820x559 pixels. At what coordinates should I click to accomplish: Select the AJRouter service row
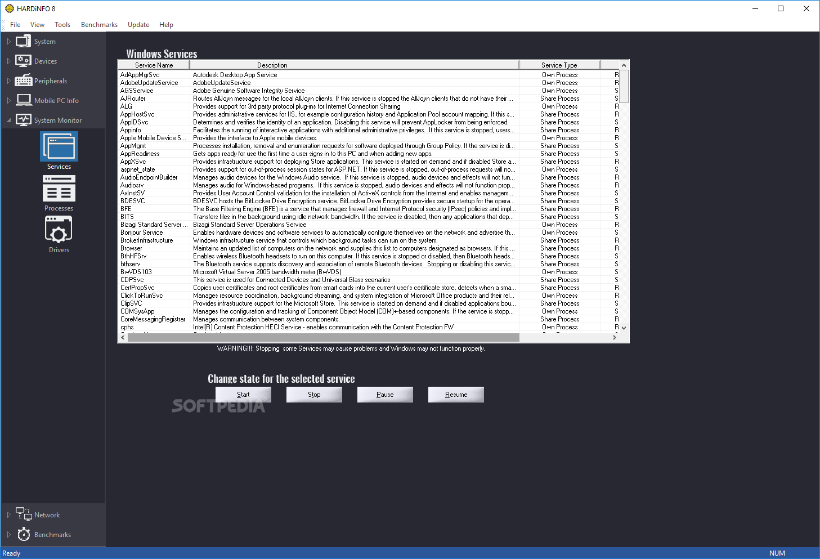click(368, 99)
